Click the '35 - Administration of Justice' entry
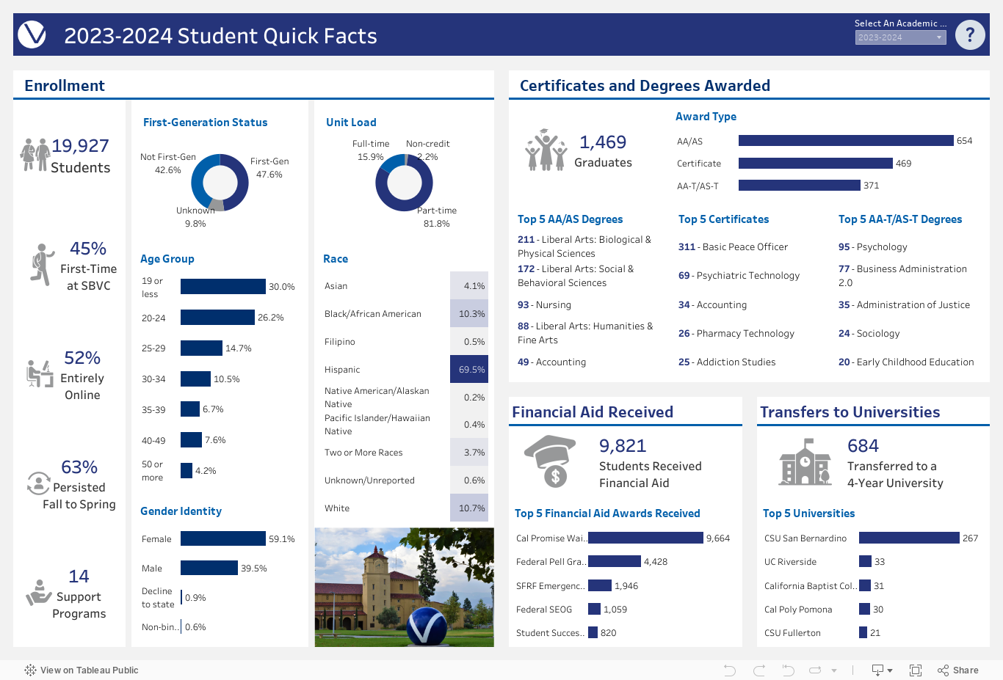Viewport: 1003px width, 680px height. tap(904, 305)
